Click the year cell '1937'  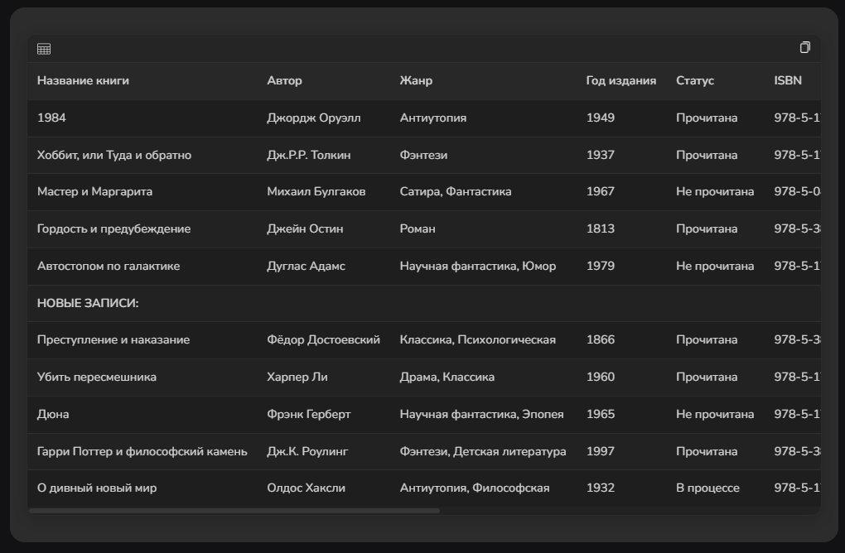tap(601, 155)
